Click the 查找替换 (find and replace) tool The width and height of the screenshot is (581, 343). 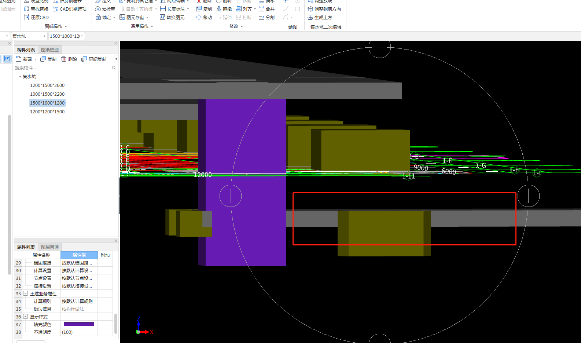point(36,9)
